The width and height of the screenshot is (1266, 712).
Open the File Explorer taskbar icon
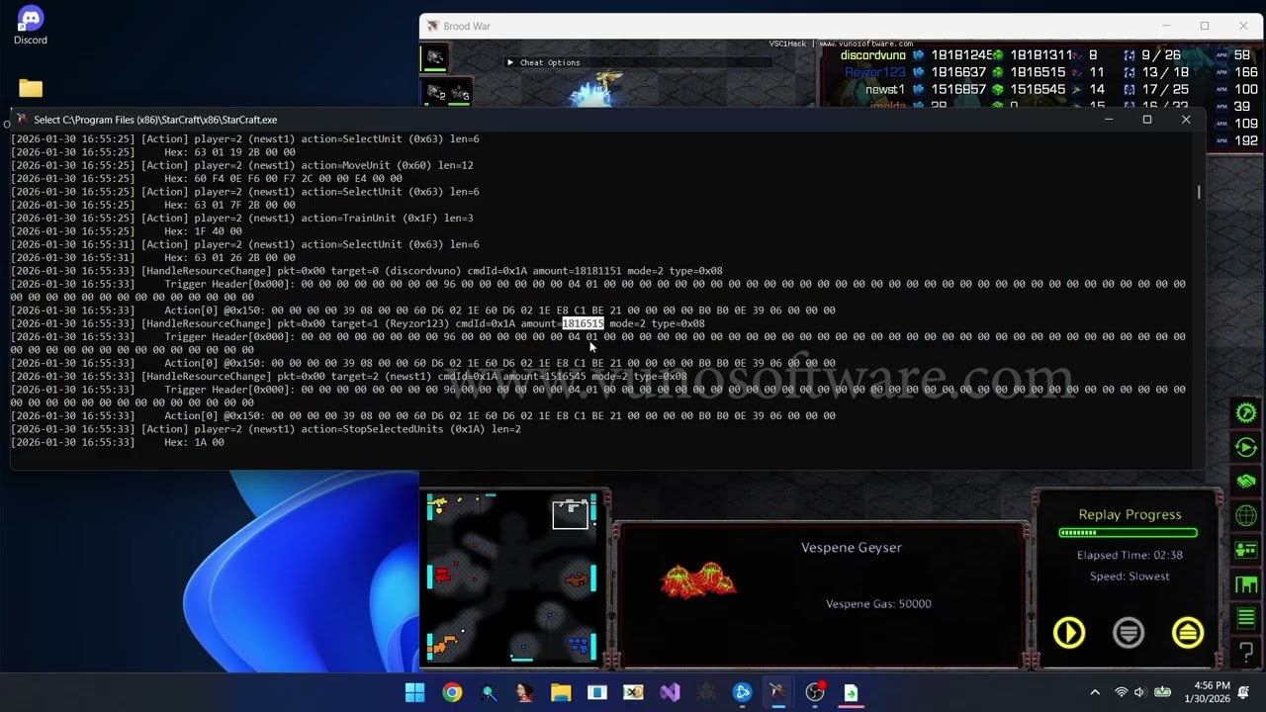tap(560, 692)
